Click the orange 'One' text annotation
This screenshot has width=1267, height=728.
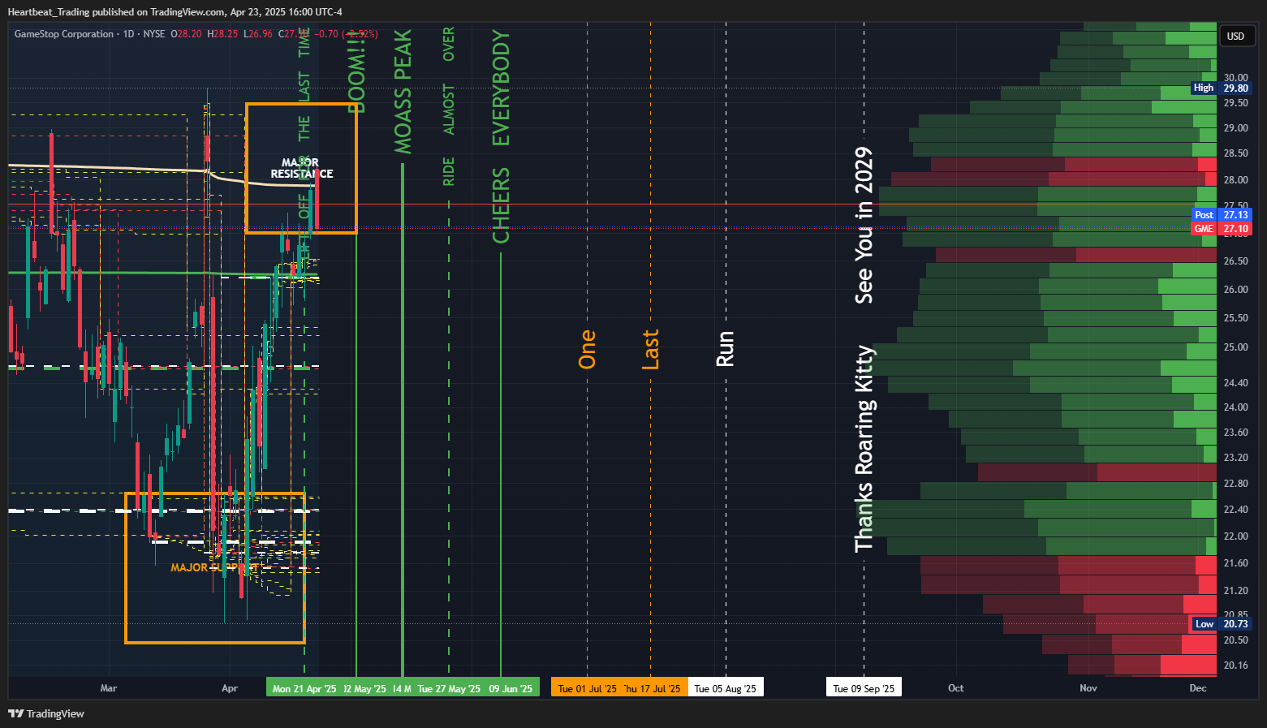tap(588, 349)
